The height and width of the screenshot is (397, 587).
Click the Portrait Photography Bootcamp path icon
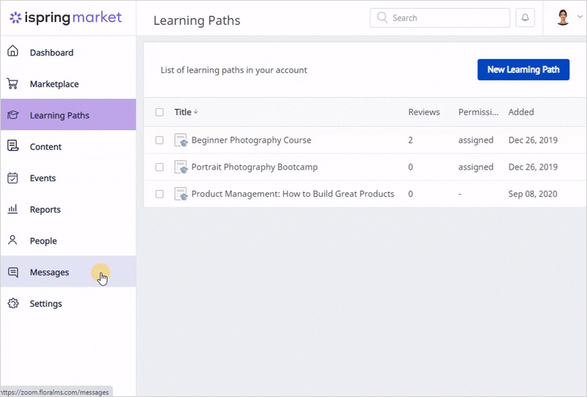coord(181,167)
